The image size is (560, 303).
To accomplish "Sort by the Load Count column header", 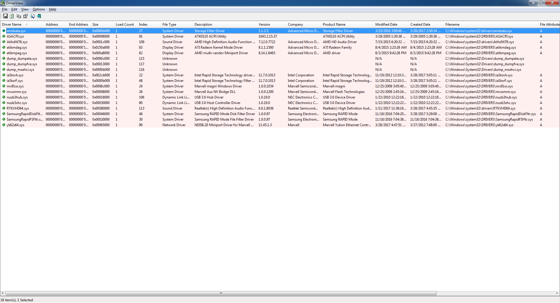I will tap(125, 24).
